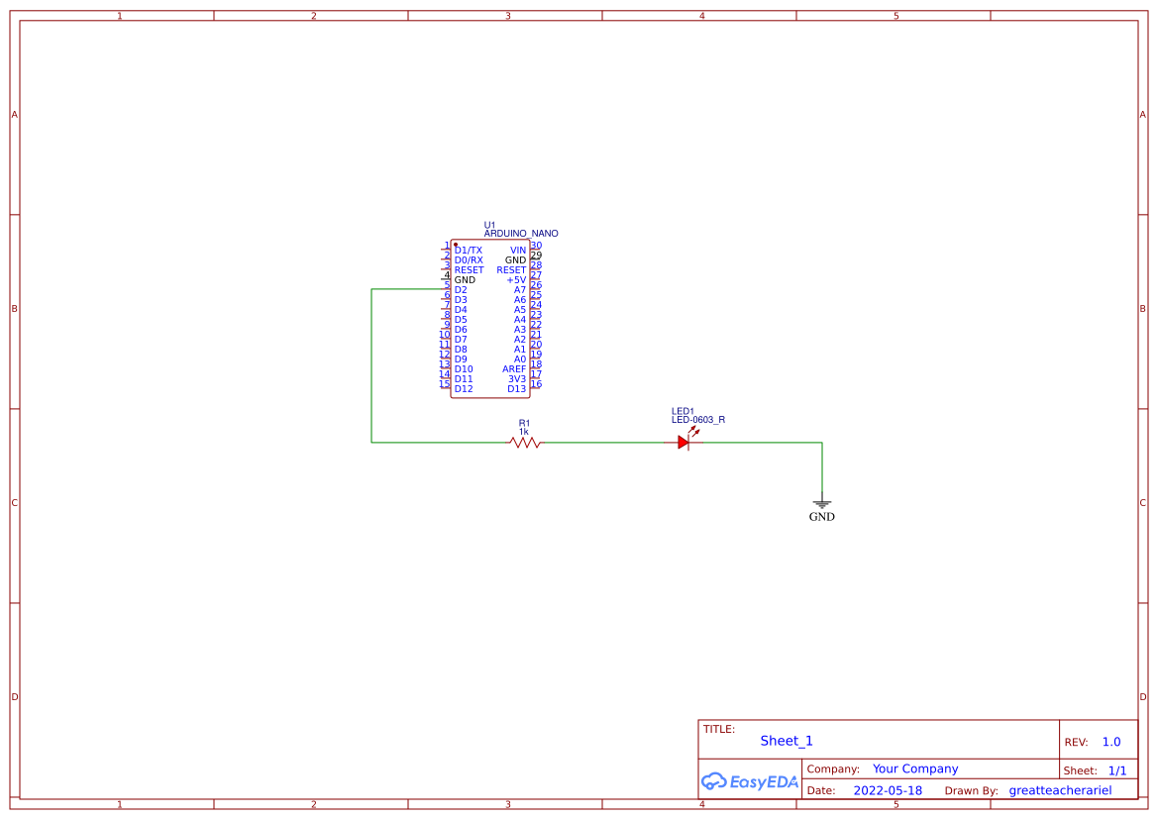Click the green wire between R1 and LED1
This screenshot has width=1158, height=819.
(x=604, y=443)
